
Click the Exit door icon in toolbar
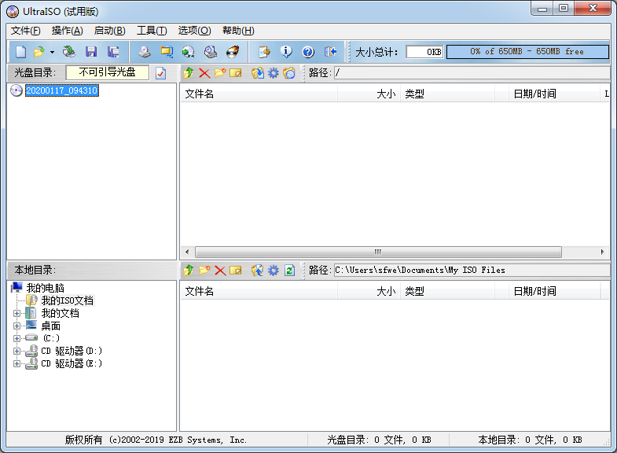pyautogui.click(x=331, y=52)
